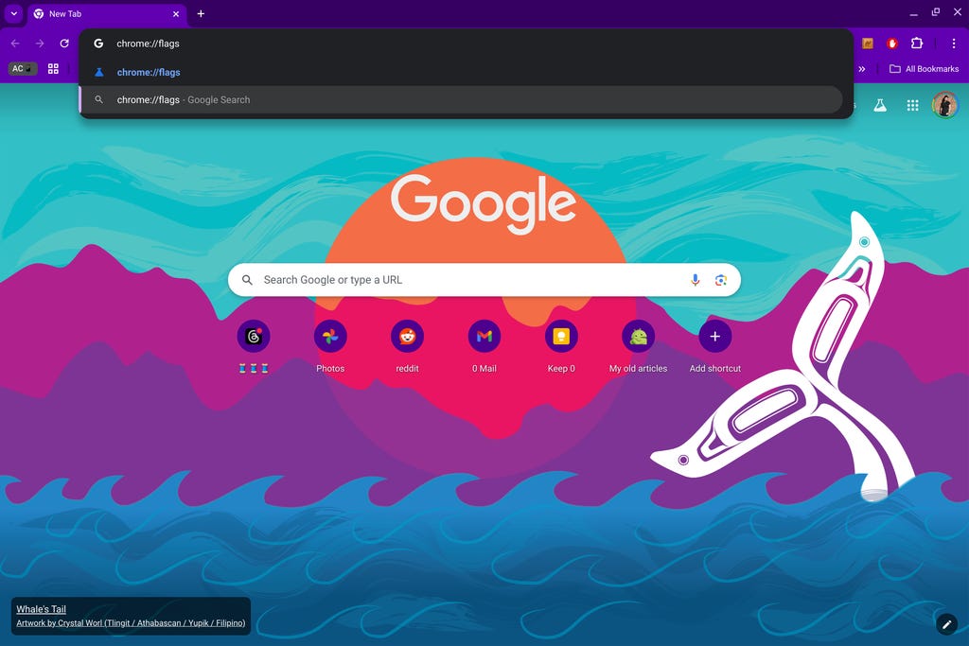
Task: Open Search Labs flask icon
Action: [x=880, y=106]
